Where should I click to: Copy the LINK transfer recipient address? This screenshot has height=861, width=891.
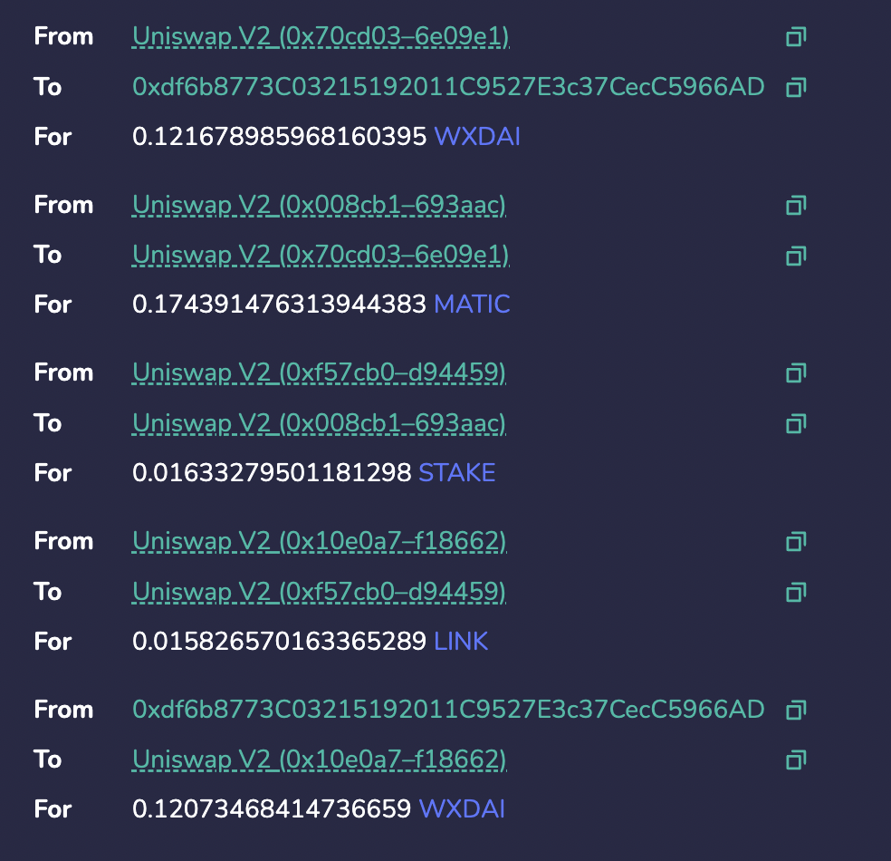(x=796, y=591)
